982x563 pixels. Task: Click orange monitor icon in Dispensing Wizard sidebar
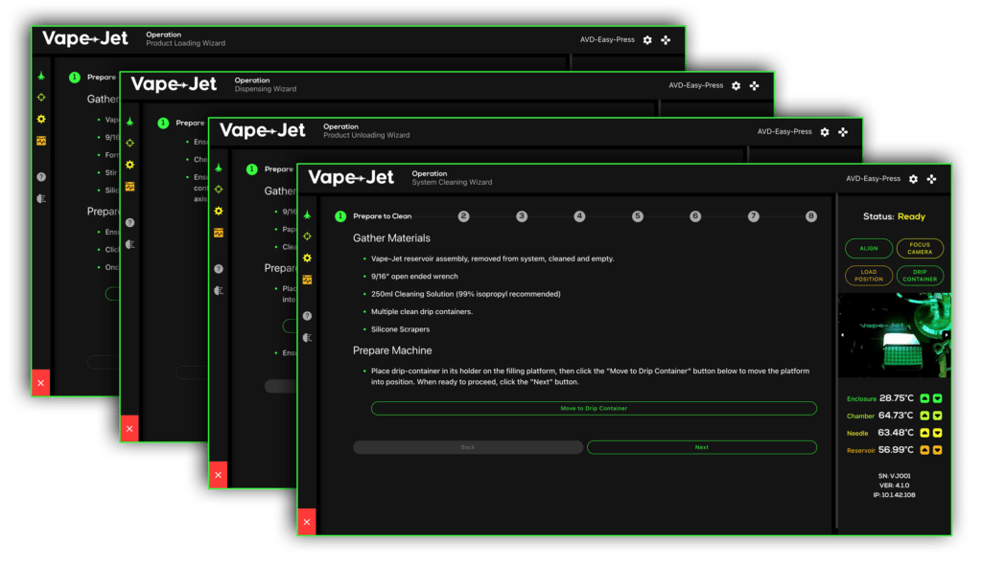129,187
